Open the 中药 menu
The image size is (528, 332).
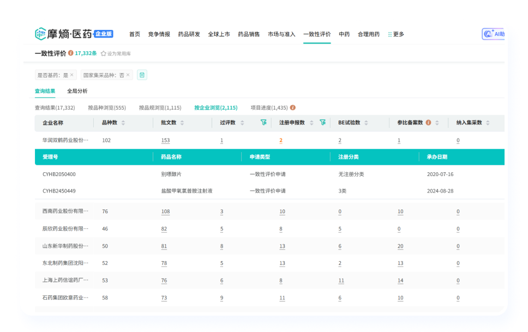[x=344, y=34]
